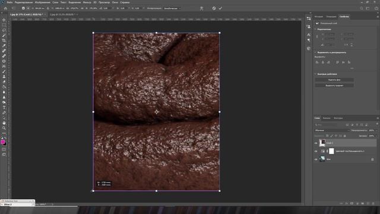Select the Rectangular Marquee tool
Image resolution: width=380 pixels, height=214 pixels.
tap(4, 25)
